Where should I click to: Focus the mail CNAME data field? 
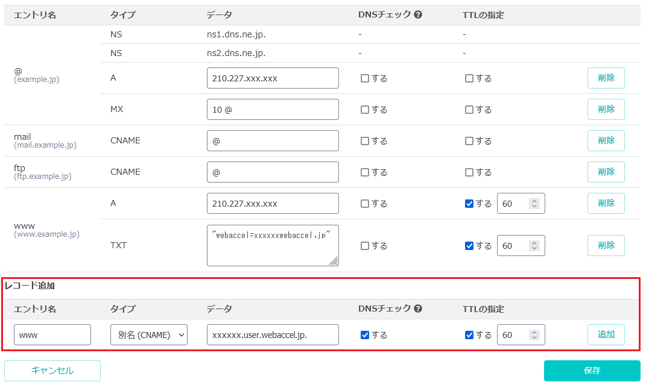(273, 141)
